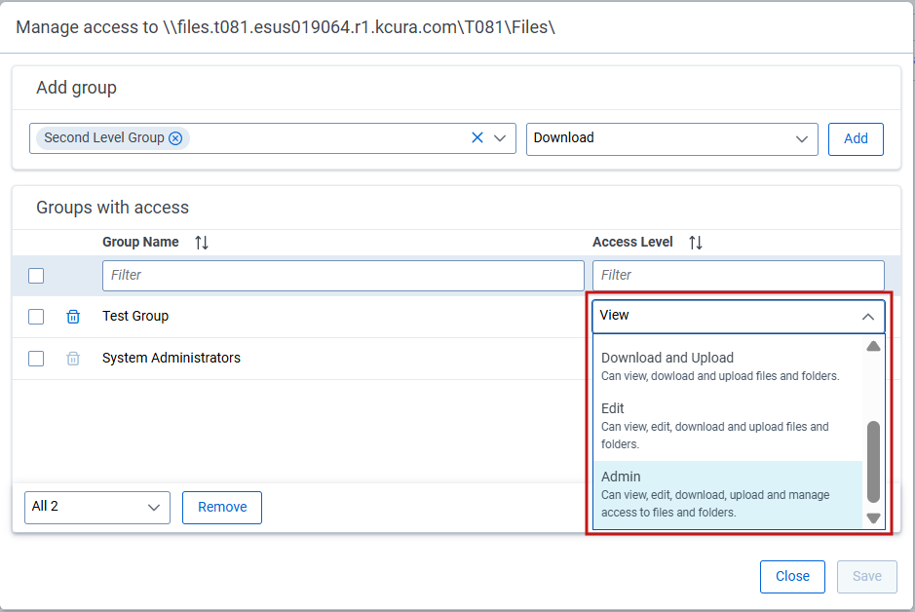This screenshot has height=612, width=915.
Task: Collapse the open View access dropdown
Action: pyautogui.click(x=867, y=316)
